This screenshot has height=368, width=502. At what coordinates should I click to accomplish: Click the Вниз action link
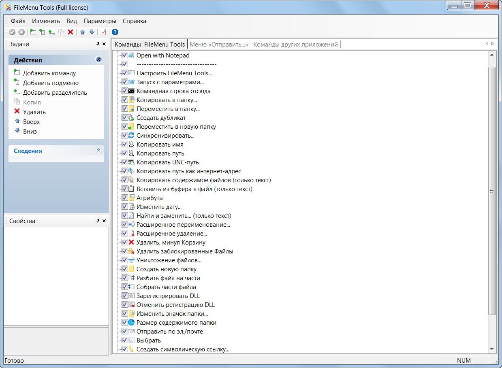30,132
